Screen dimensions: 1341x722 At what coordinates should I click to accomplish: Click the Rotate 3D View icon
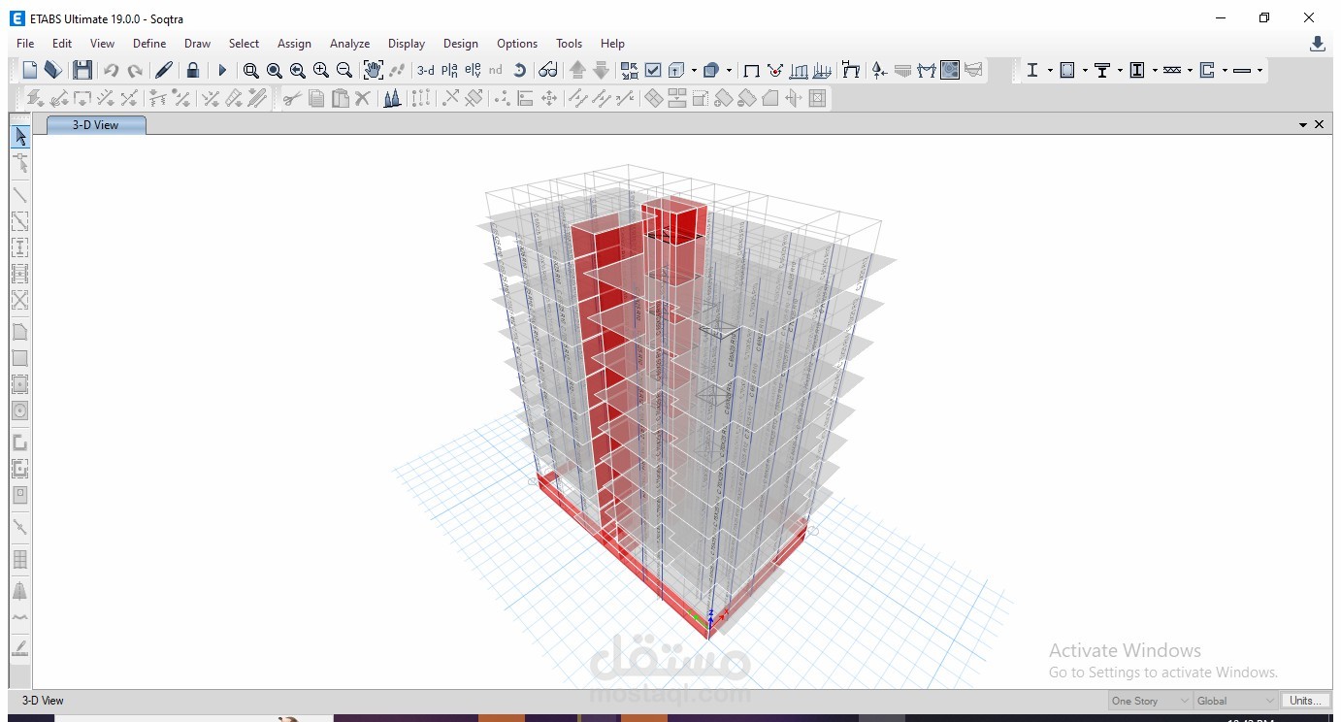tap(519, 70)
